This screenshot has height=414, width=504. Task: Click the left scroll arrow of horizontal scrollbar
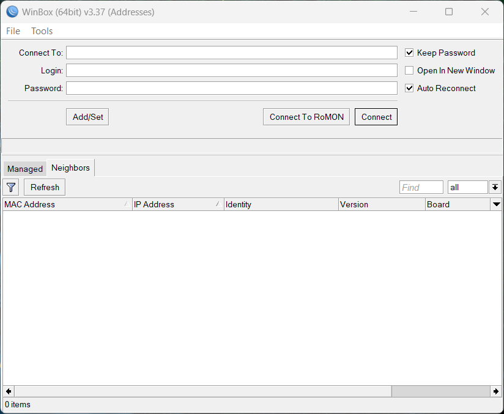(x=9, y=391)
